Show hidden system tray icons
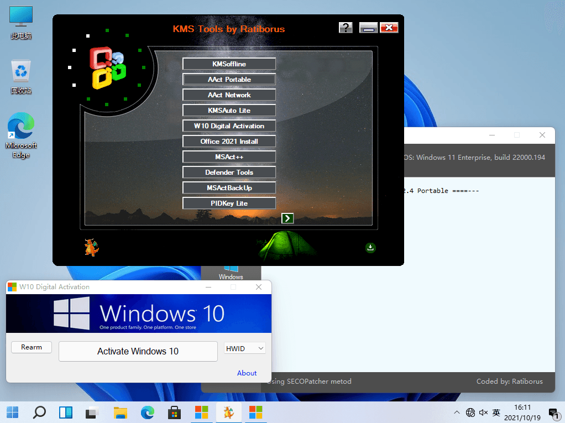Viewport: 565px width, 423px height. pos(457,412)
